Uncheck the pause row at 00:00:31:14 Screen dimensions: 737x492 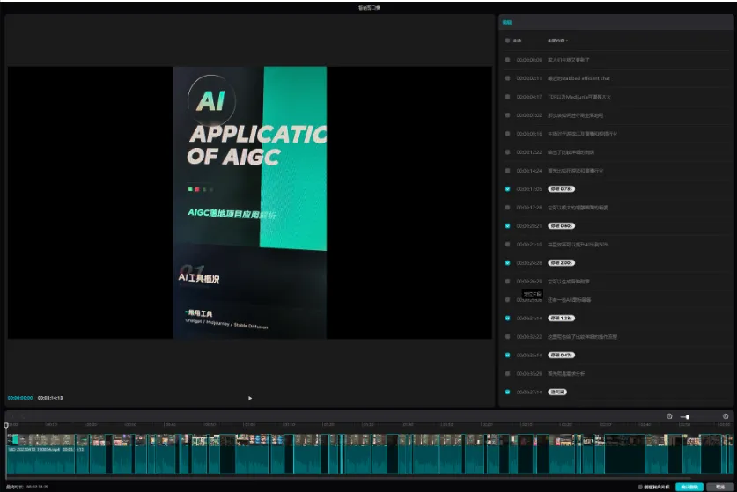507,318
